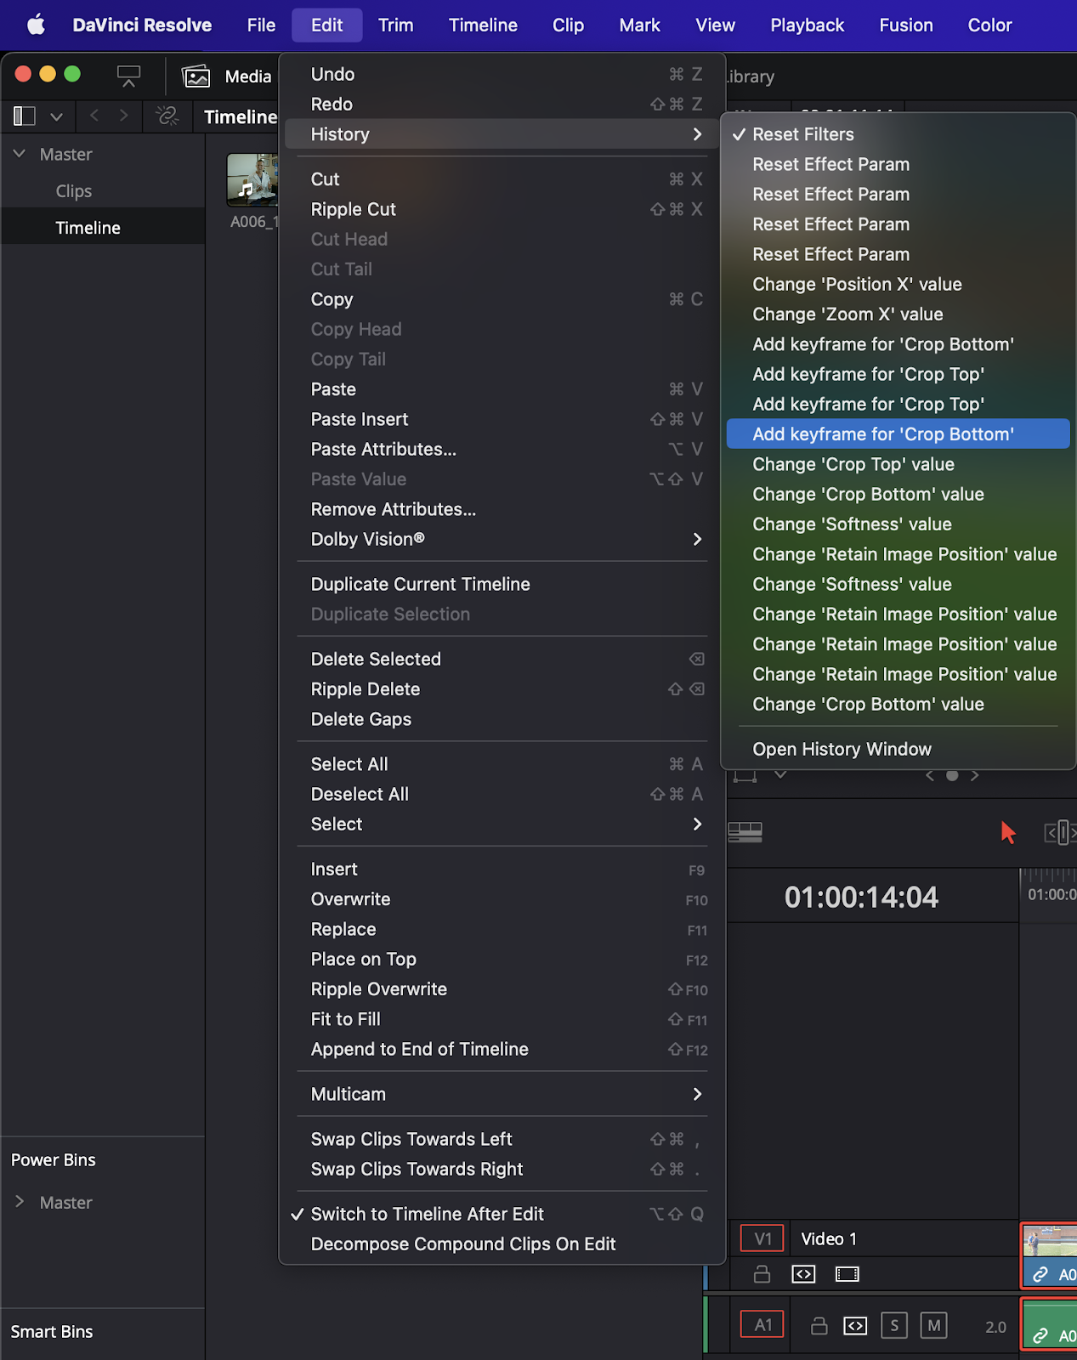Screen dimensions: 1077x1360
Task: Click Open History Window
Action: [x=898, y=749]
